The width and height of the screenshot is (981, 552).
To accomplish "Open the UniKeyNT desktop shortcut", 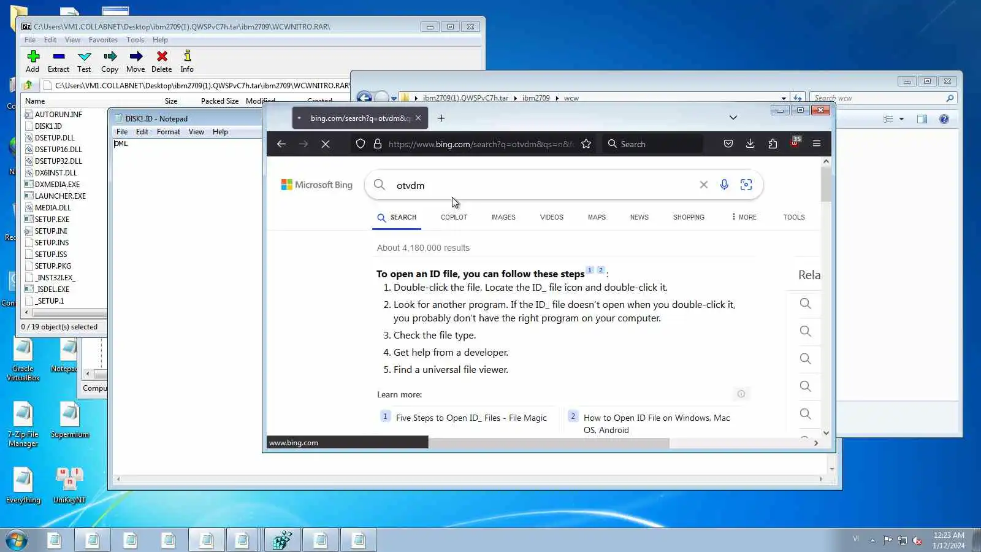I will click(69, 486).
